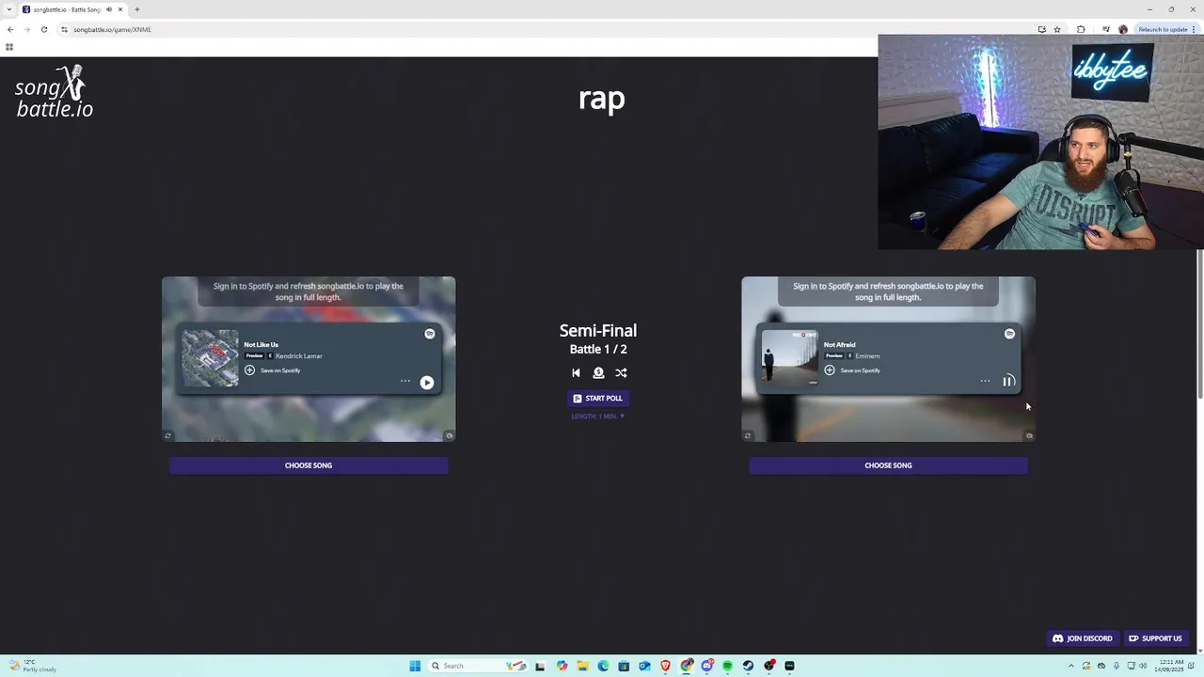Click Eminem artist name

coord(867,356)
